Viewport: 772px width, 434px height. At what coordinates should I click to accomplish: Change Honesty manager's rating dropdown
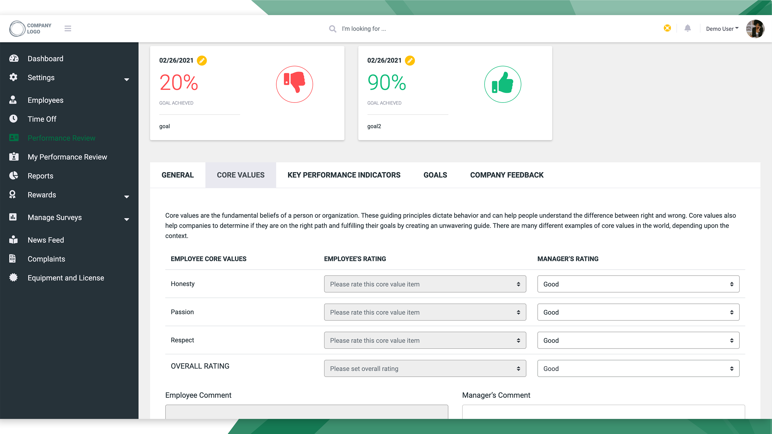pos(638,284)
